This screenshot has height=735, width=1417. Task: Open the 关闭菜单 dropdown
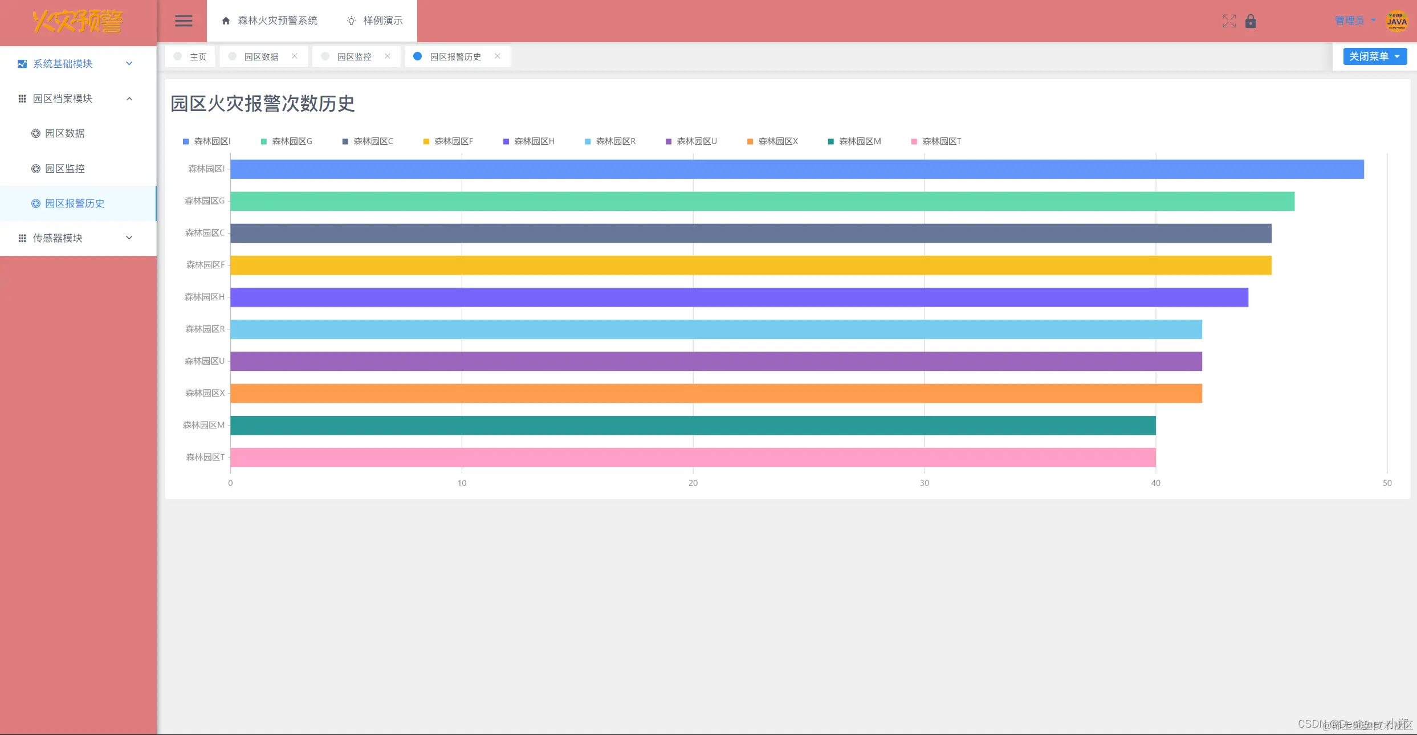coord(1374,56)
